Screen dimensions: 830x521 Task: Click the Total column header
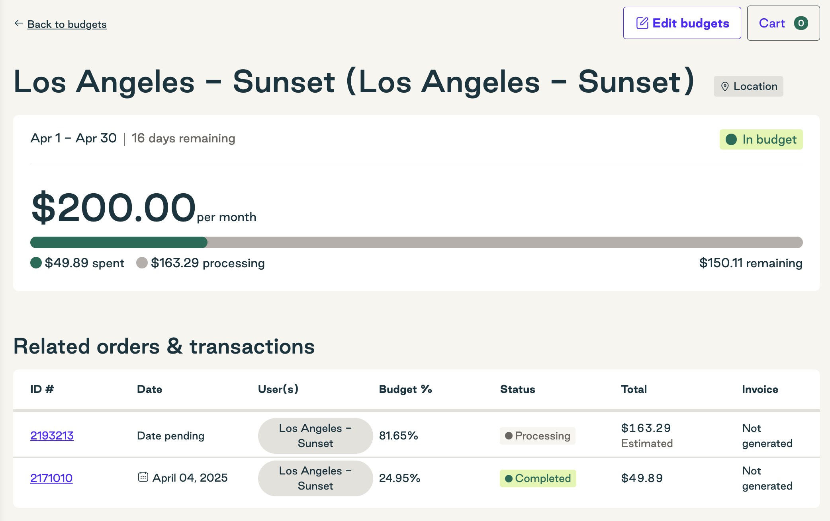tap(634, 389)
